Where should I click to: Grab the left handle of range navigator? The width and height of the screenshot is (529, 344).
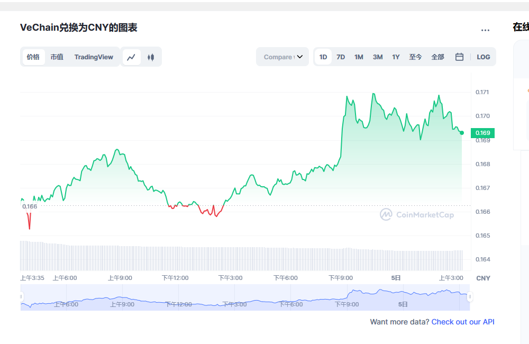pos(21,297)
